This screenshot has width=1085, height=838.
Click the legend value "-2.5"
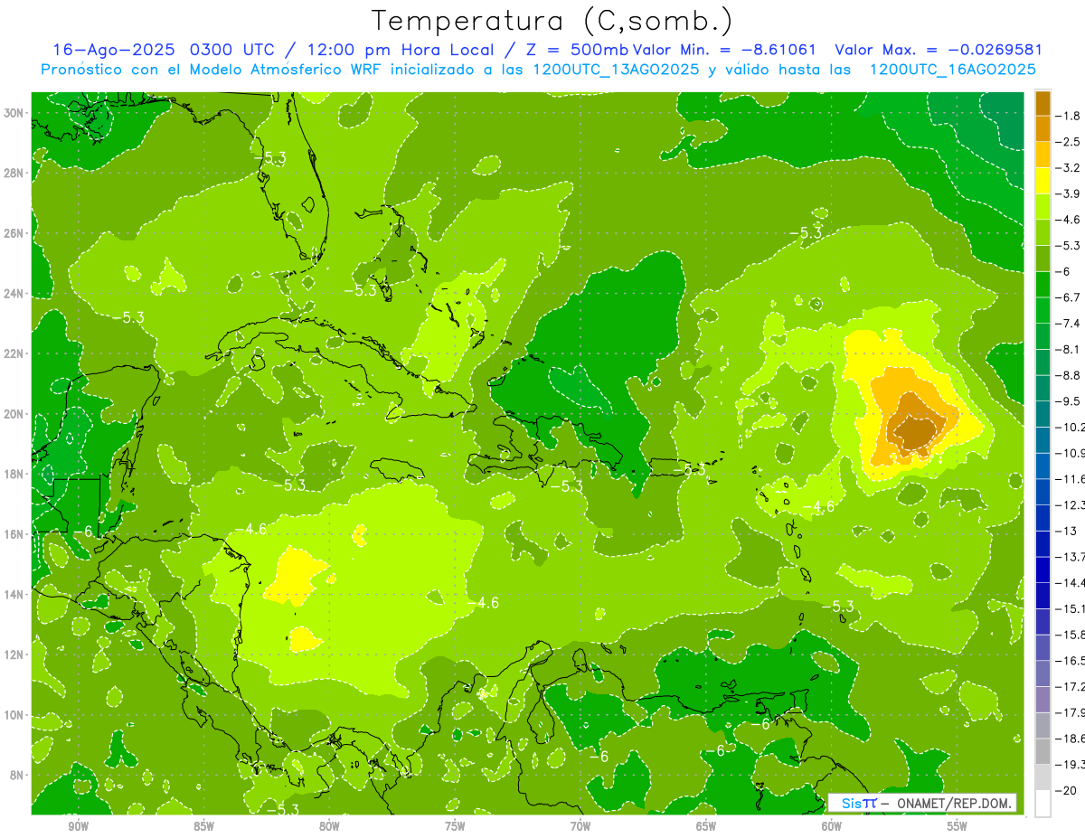tap(1069, 142)
